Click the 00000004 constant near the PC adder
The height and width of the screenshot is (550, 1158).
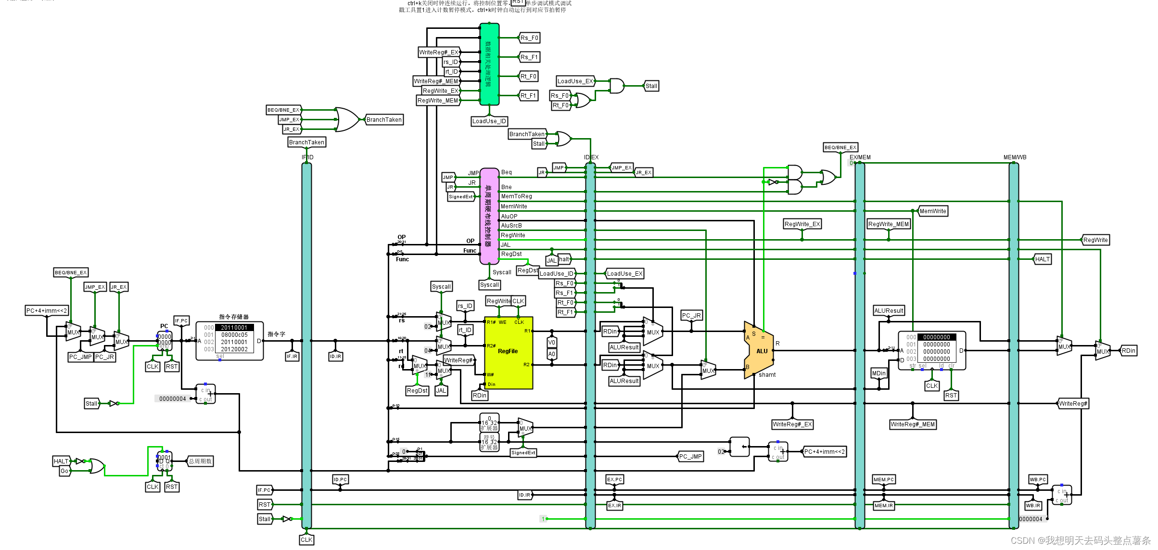172,398
